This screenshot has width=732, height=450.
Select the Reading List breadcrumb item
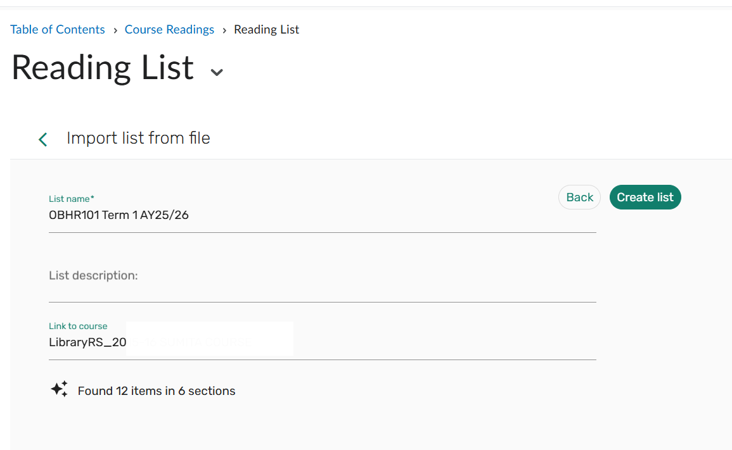[266, 30]
